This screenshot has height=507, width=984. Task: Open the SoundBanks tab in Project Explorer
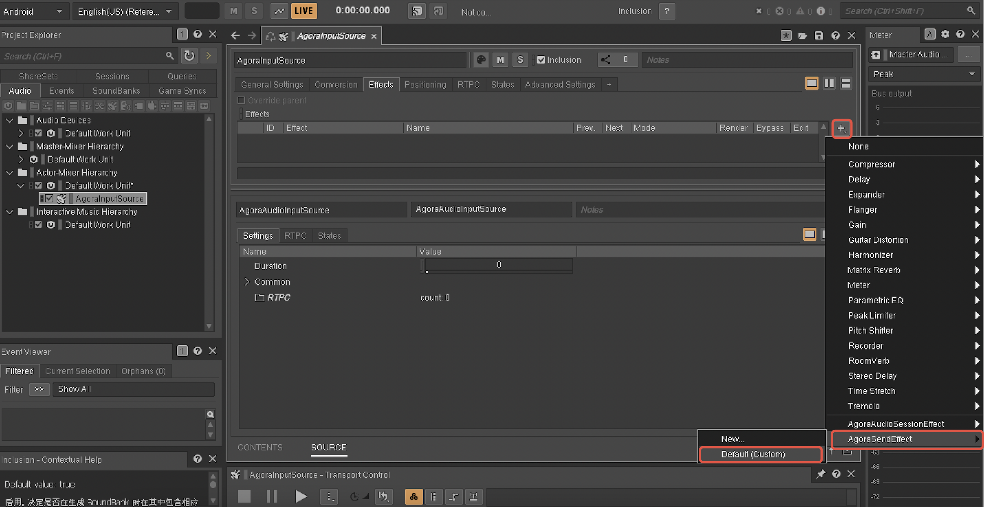pos(116,91)
